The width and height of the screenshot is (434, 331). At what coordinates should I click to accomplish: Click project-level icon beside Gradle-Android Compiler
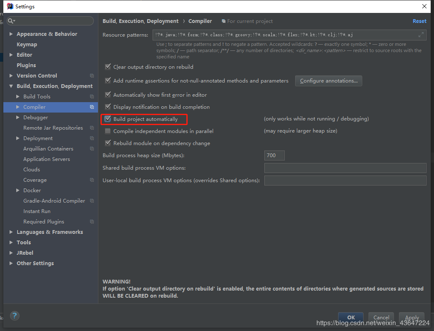pyautogui.click(x=92, y=201)
